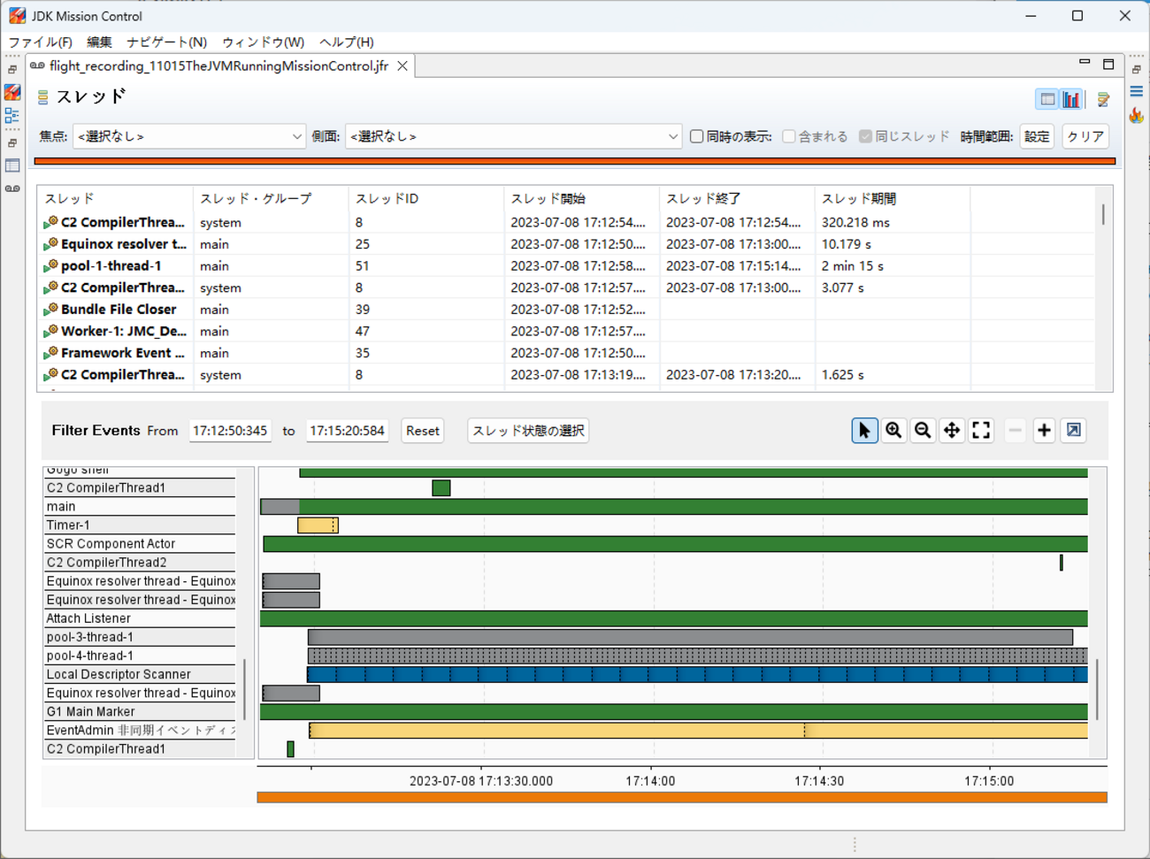The image size is (1150, 859).
Task: Click the クリア button for time range
Action: (1085, 136)
